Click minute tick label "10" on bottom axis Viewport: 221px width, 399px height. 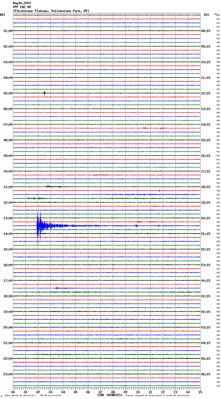pos(138,392)
